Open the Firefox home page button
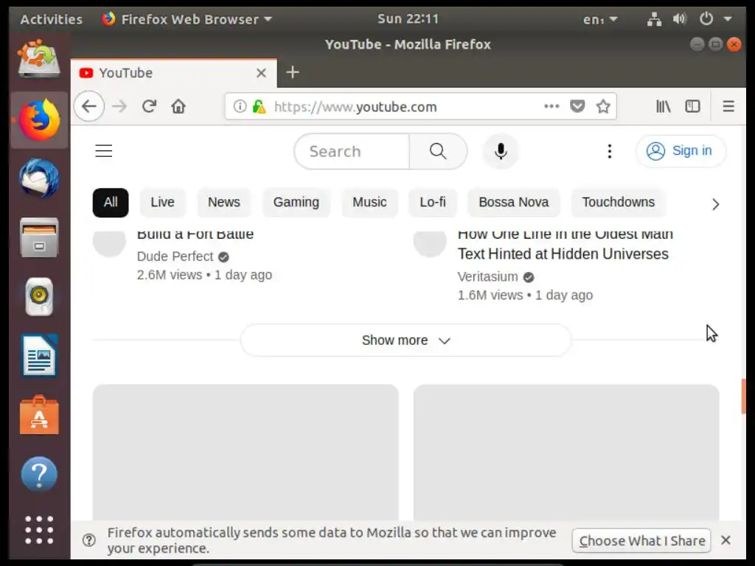 [x=178, y=106]
